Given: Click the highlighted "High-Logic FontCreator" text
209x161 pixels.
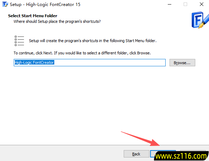Looking at the screenshot, I should (34, 62).
